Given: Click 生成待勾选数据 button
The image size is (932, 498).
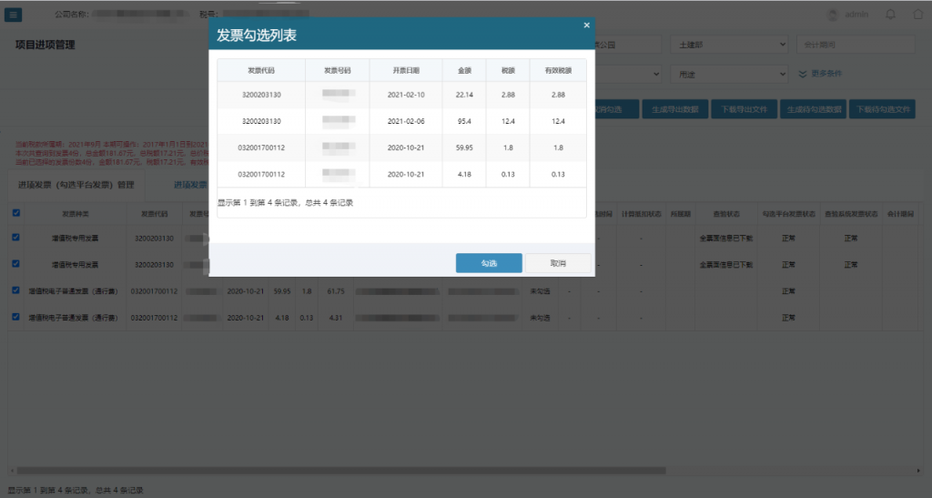Looking at the screenshot, I should click(814, 109).
